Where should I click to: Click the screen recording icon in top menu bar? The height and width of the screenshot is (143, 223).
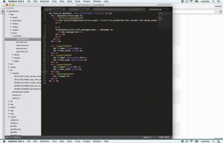click(187, 1)
